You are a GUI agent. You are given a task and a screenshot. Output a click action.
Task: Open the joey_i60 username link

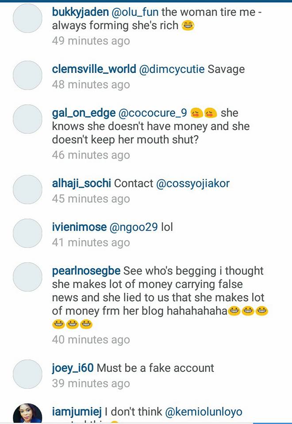[x=73, y=368]
